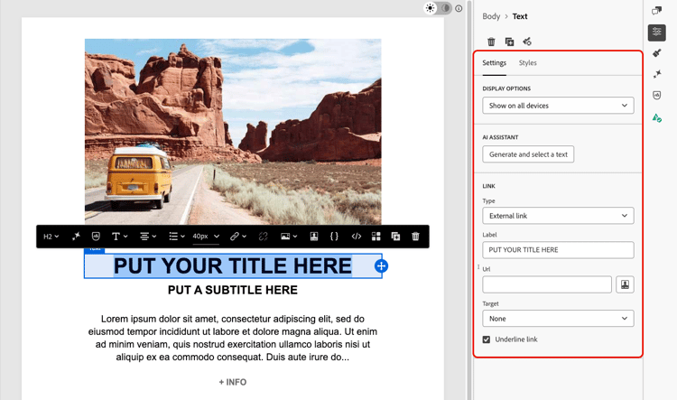Click the PUT A SUBTITLE HERE text
This screenshot has width=677, height=400.
pyautogui.click(x=233, y=290)
